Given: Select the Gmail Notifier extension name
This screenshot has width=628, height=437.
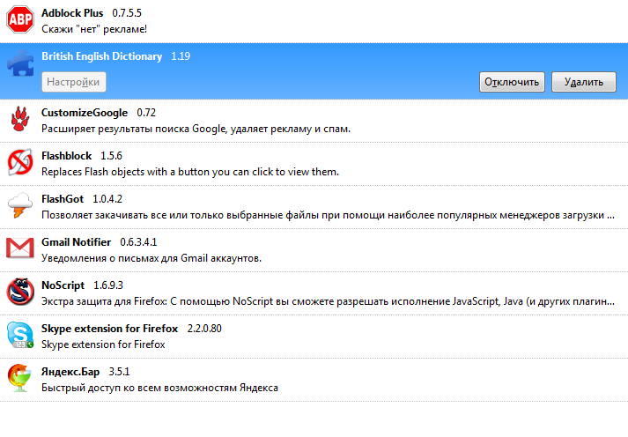Looking at the screenshot, I should coord(76,242).
